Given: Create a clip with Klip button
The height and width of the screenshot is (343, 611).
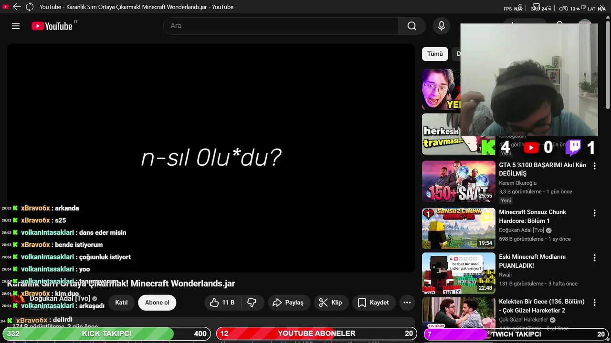Looking at the screenshot, I should pos(331,303).
